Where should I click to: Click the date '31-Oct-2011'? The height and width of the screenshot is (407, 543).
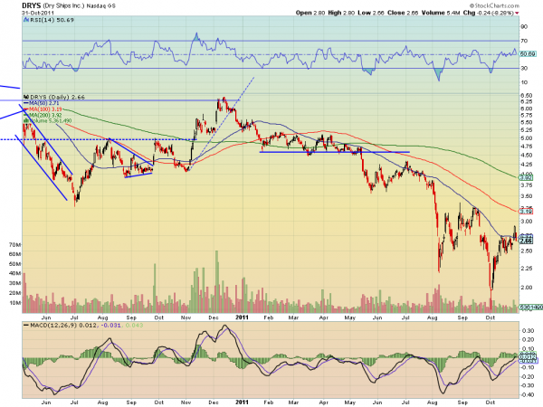click(38, 13)
